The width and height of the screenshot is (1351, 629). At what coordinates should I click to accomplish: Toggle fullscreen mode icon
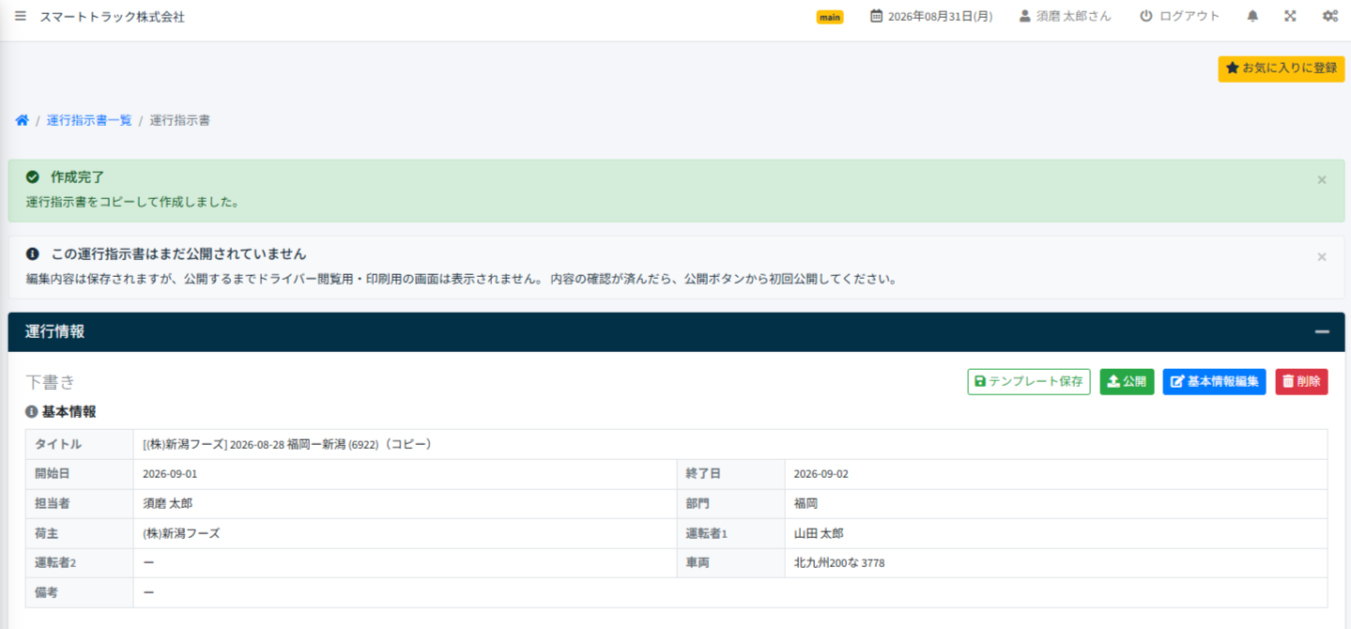tap(1290, 16)
